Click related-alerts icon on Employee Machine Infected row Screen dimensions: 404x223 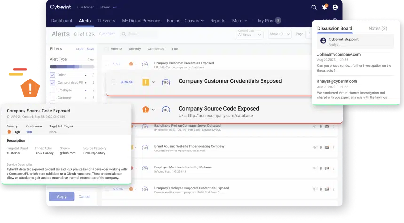(315, 168)
